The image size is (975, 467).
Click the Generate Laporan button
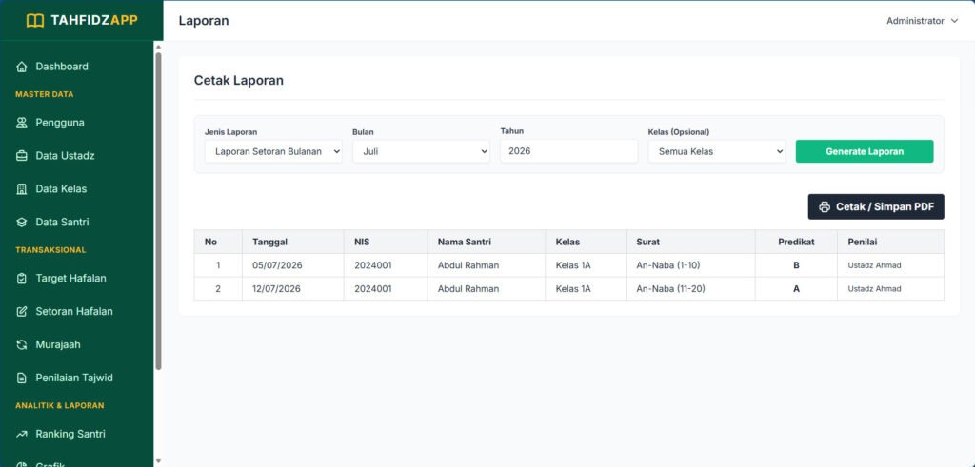tap(865, 151)
